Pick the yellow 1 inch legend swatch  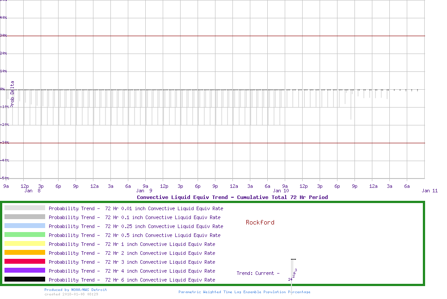[x=25, y=244]
